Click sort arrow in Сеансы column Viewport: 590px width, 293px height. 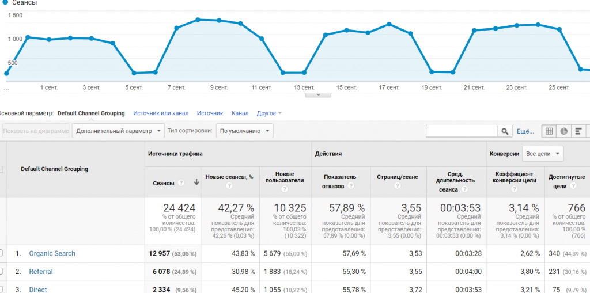(196, 182)
